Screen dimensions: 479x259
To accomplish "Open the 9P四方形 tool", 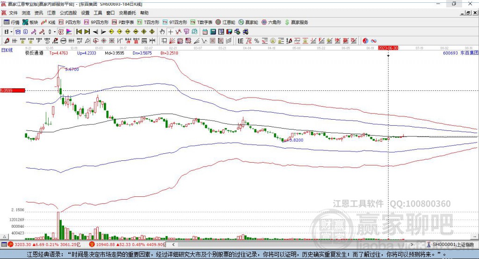I will coord(96,22).
